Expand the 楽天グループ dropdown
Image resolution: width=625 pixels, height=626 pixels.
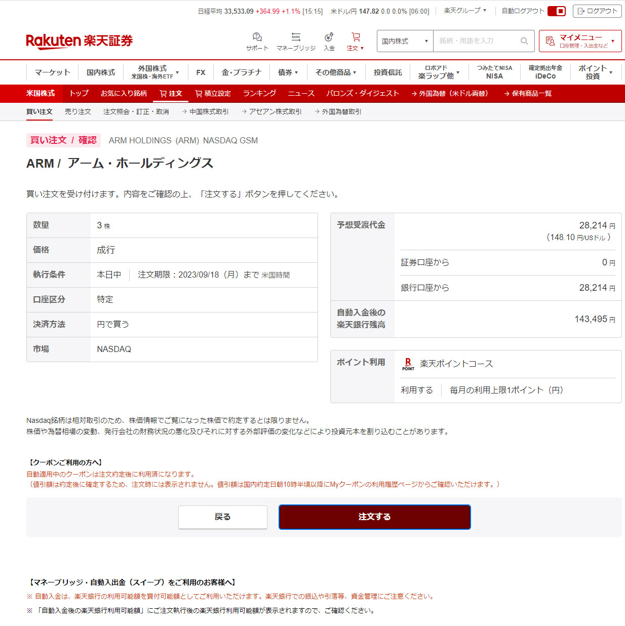[x=465, y=11]
